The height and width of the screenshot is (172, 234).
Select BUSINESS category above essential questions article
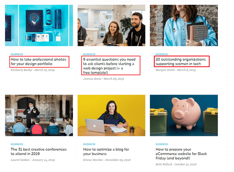point(89,54)
